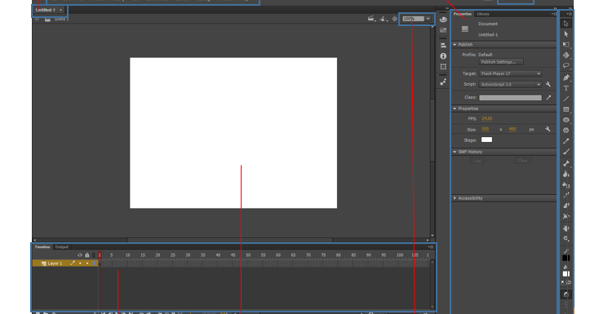Choose the Brush tool
This screenshot has height=314, width=599.
[566, 152]
